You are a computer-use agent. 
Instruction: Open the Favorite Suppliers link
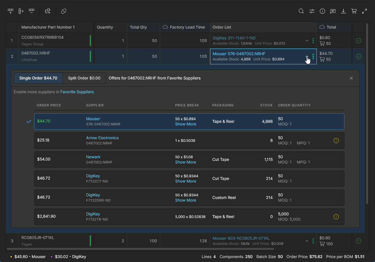pos(77,92)
